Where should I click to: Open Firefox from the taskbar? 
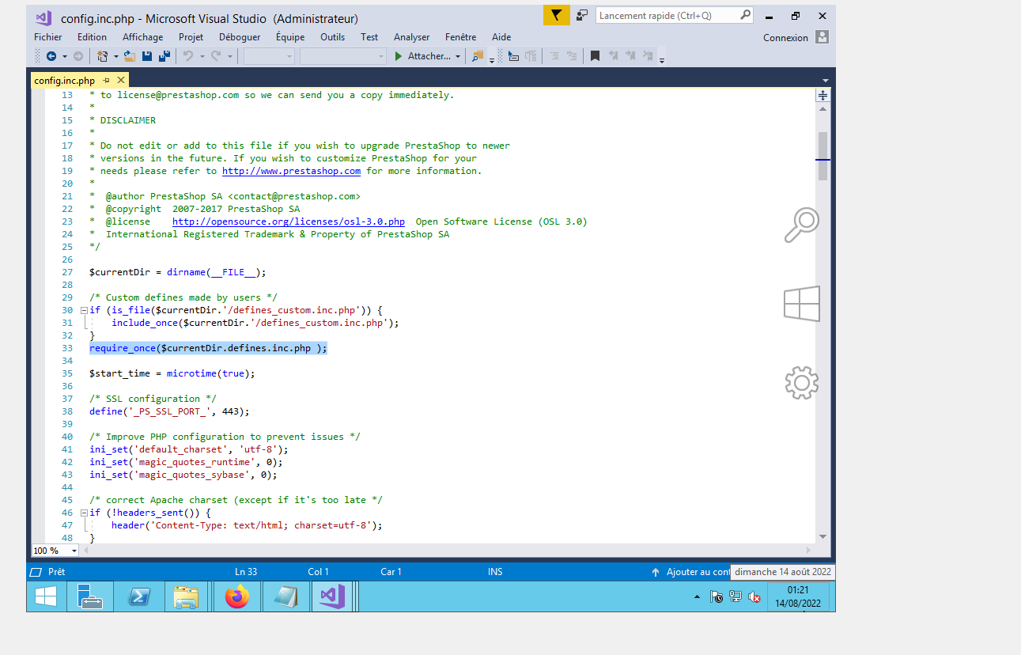(236, 596)
